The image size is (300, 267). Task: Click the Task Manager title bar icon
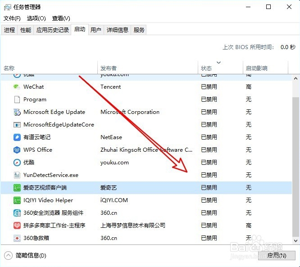8,7
